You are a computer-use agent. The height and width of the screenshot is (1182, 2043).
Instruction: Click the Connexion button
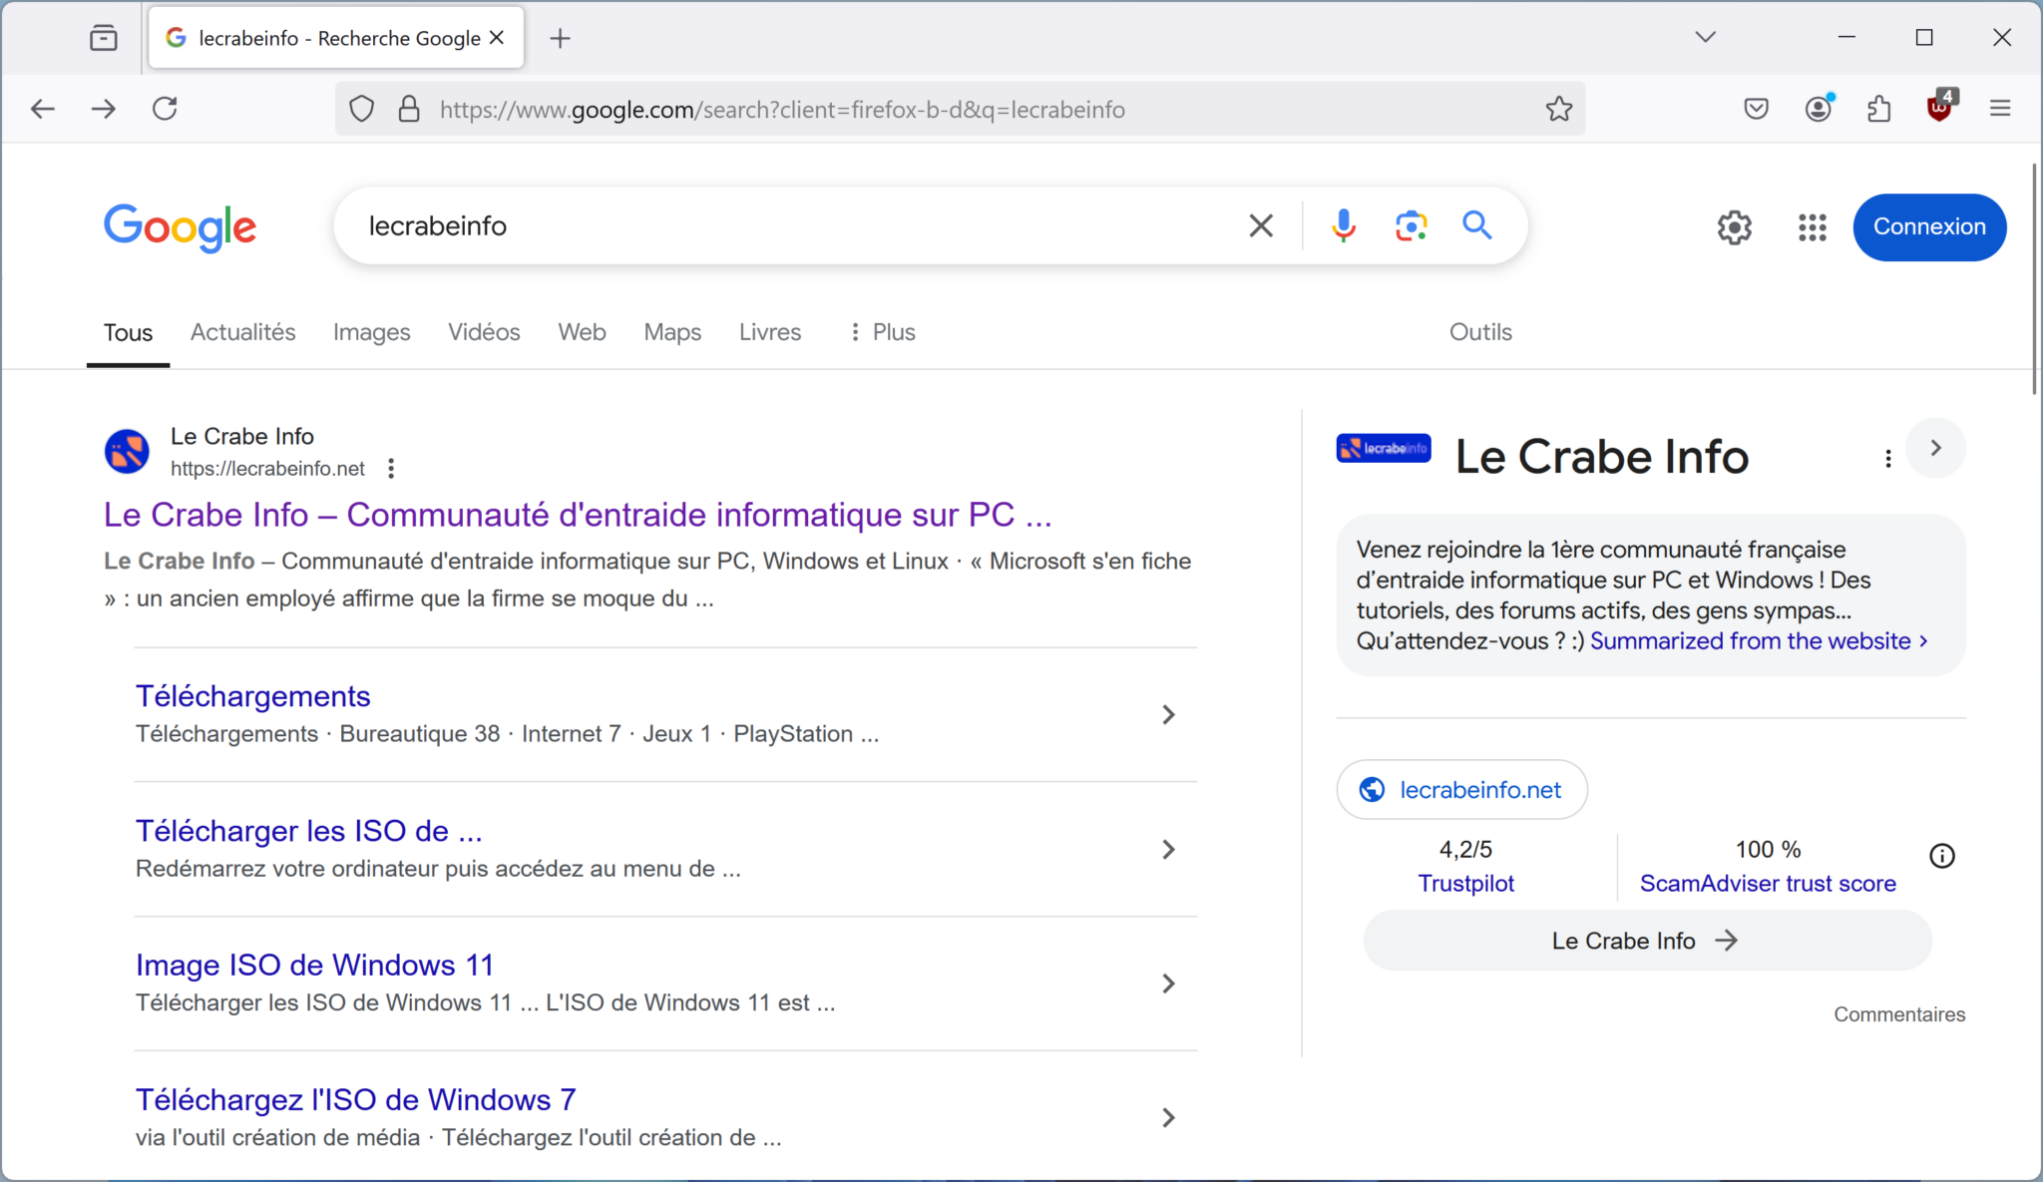1927,227
